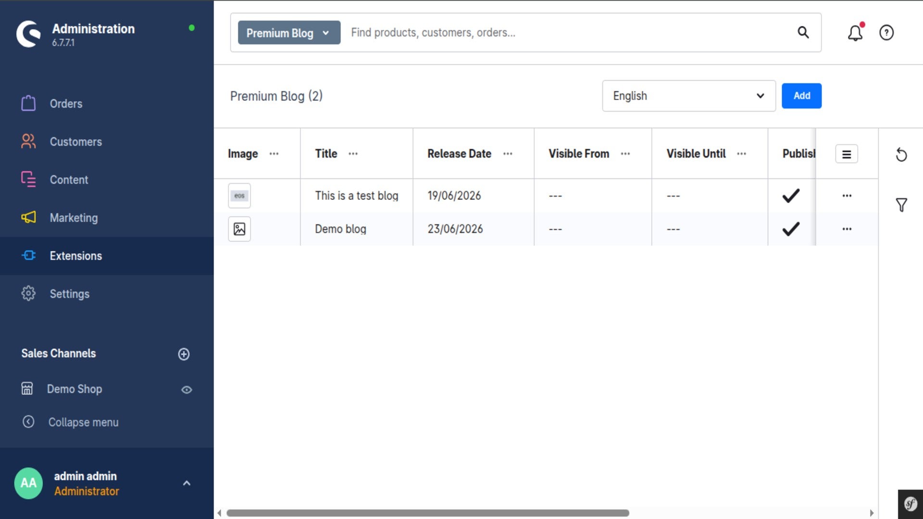Click the Marketing megaphone icon

[28, 217]
